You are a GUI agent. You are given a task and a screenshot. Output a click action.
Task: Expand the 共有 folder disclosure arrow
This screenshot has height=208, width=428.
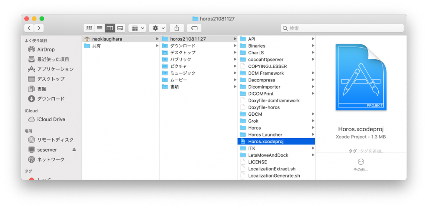coord(157,46)
